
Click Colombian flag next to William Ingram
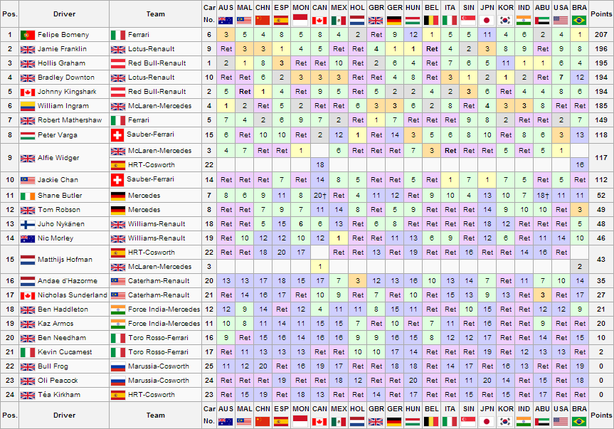tap(28, 106)
